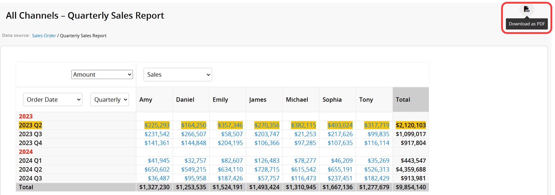Click Sophia's 2024 Q3 amount $237,451
This screenshot has height=195, width=555.
(340, 178)
